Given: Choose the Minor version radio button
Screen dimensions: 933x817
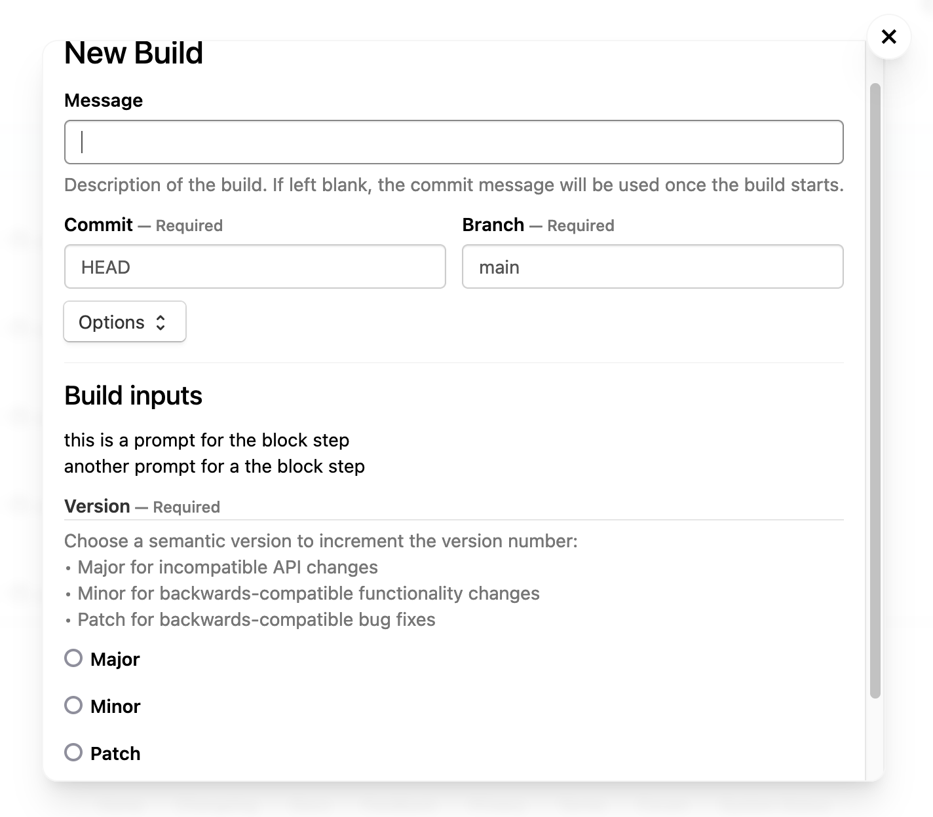Looking at the screenshot, I should tap(73, 705).
